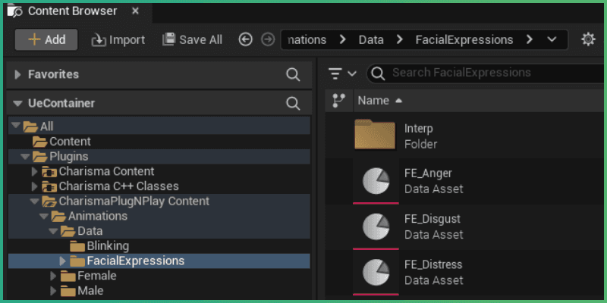607x303 pixels.
Task: Select the Male folder
Action: tap(90, 291)
